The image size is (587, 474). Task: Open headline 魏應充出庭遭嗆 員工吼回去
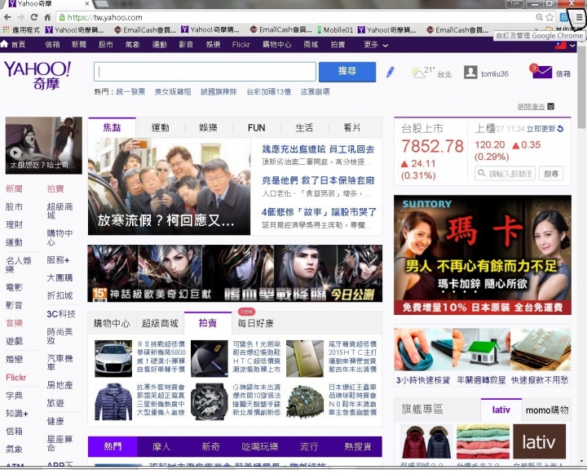(318, 149)
